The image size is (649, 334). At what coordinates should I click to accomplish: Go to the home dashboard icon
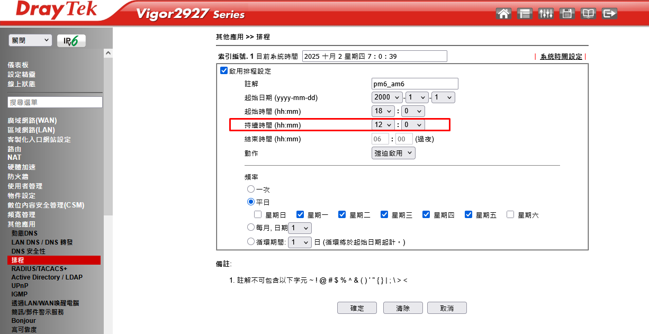click(x=504, y=14)
